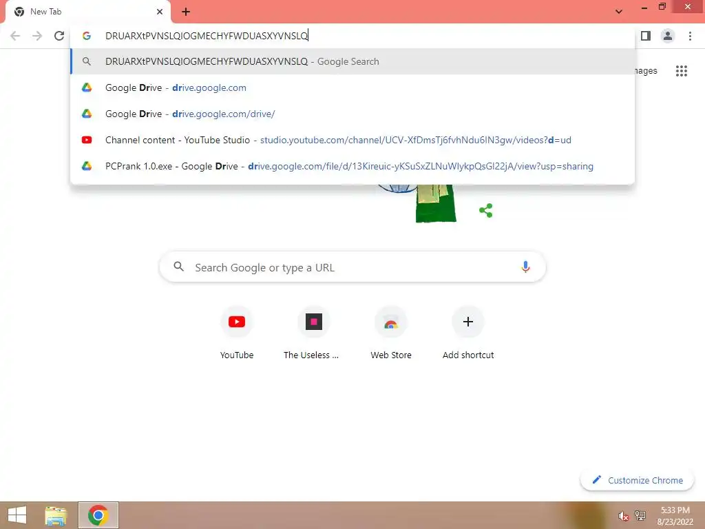Choose the Channel content YouTube Studio suggestion

[352, 140]
